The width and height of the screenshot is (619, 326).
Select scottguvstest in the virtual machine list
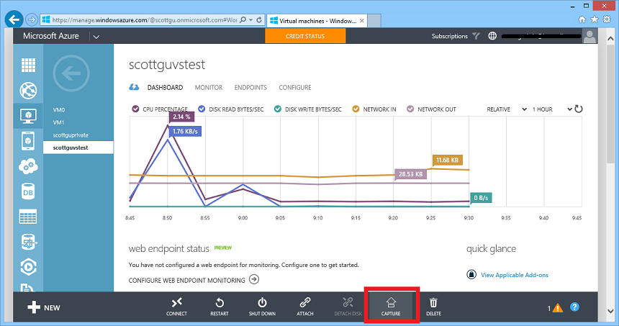78,148
